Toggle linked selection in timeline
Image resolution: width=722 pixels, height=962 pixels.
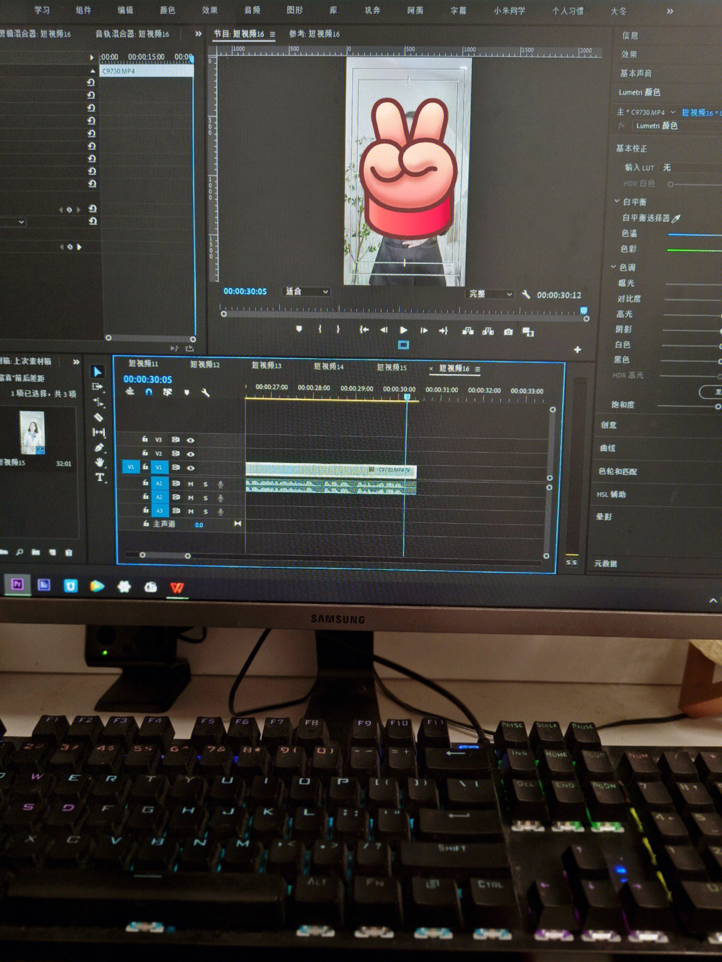tap(167, 392)
